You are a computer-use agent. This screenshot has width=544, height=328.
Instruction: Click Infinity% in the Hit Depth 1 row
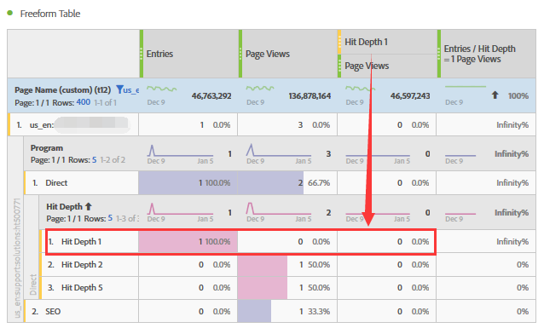[x=512, y=242]
